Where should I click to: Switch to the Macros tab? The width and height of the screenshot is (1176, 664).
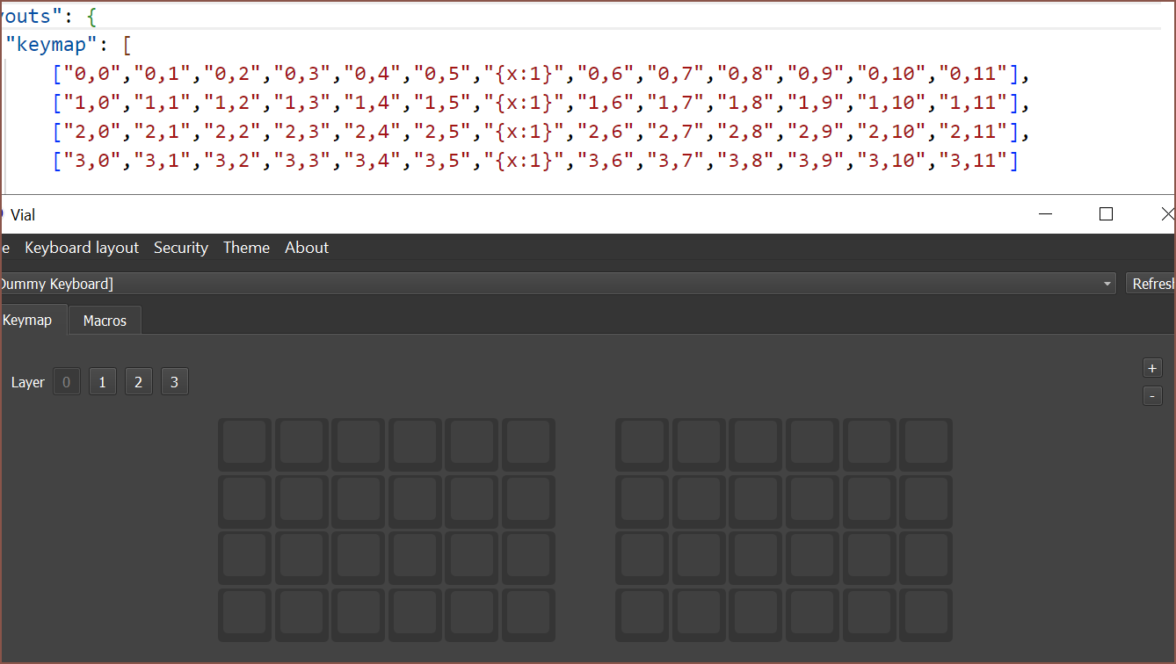click(x=105, y=321)
